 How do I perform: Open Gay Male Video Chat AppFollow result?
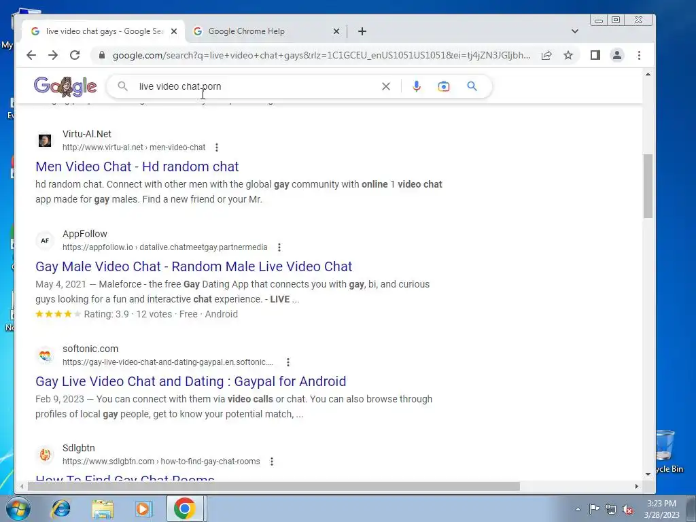pos(194,266)
